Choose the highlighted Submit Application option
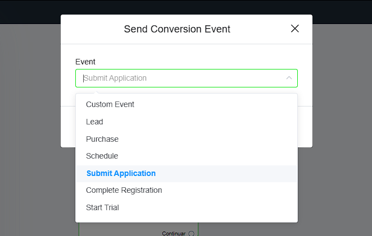This screenshot has width=372, height=236. coord(121,173)
